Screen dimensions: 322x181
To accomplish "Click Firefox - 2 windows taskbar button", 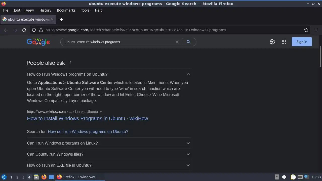I will [x=80, y=177].
